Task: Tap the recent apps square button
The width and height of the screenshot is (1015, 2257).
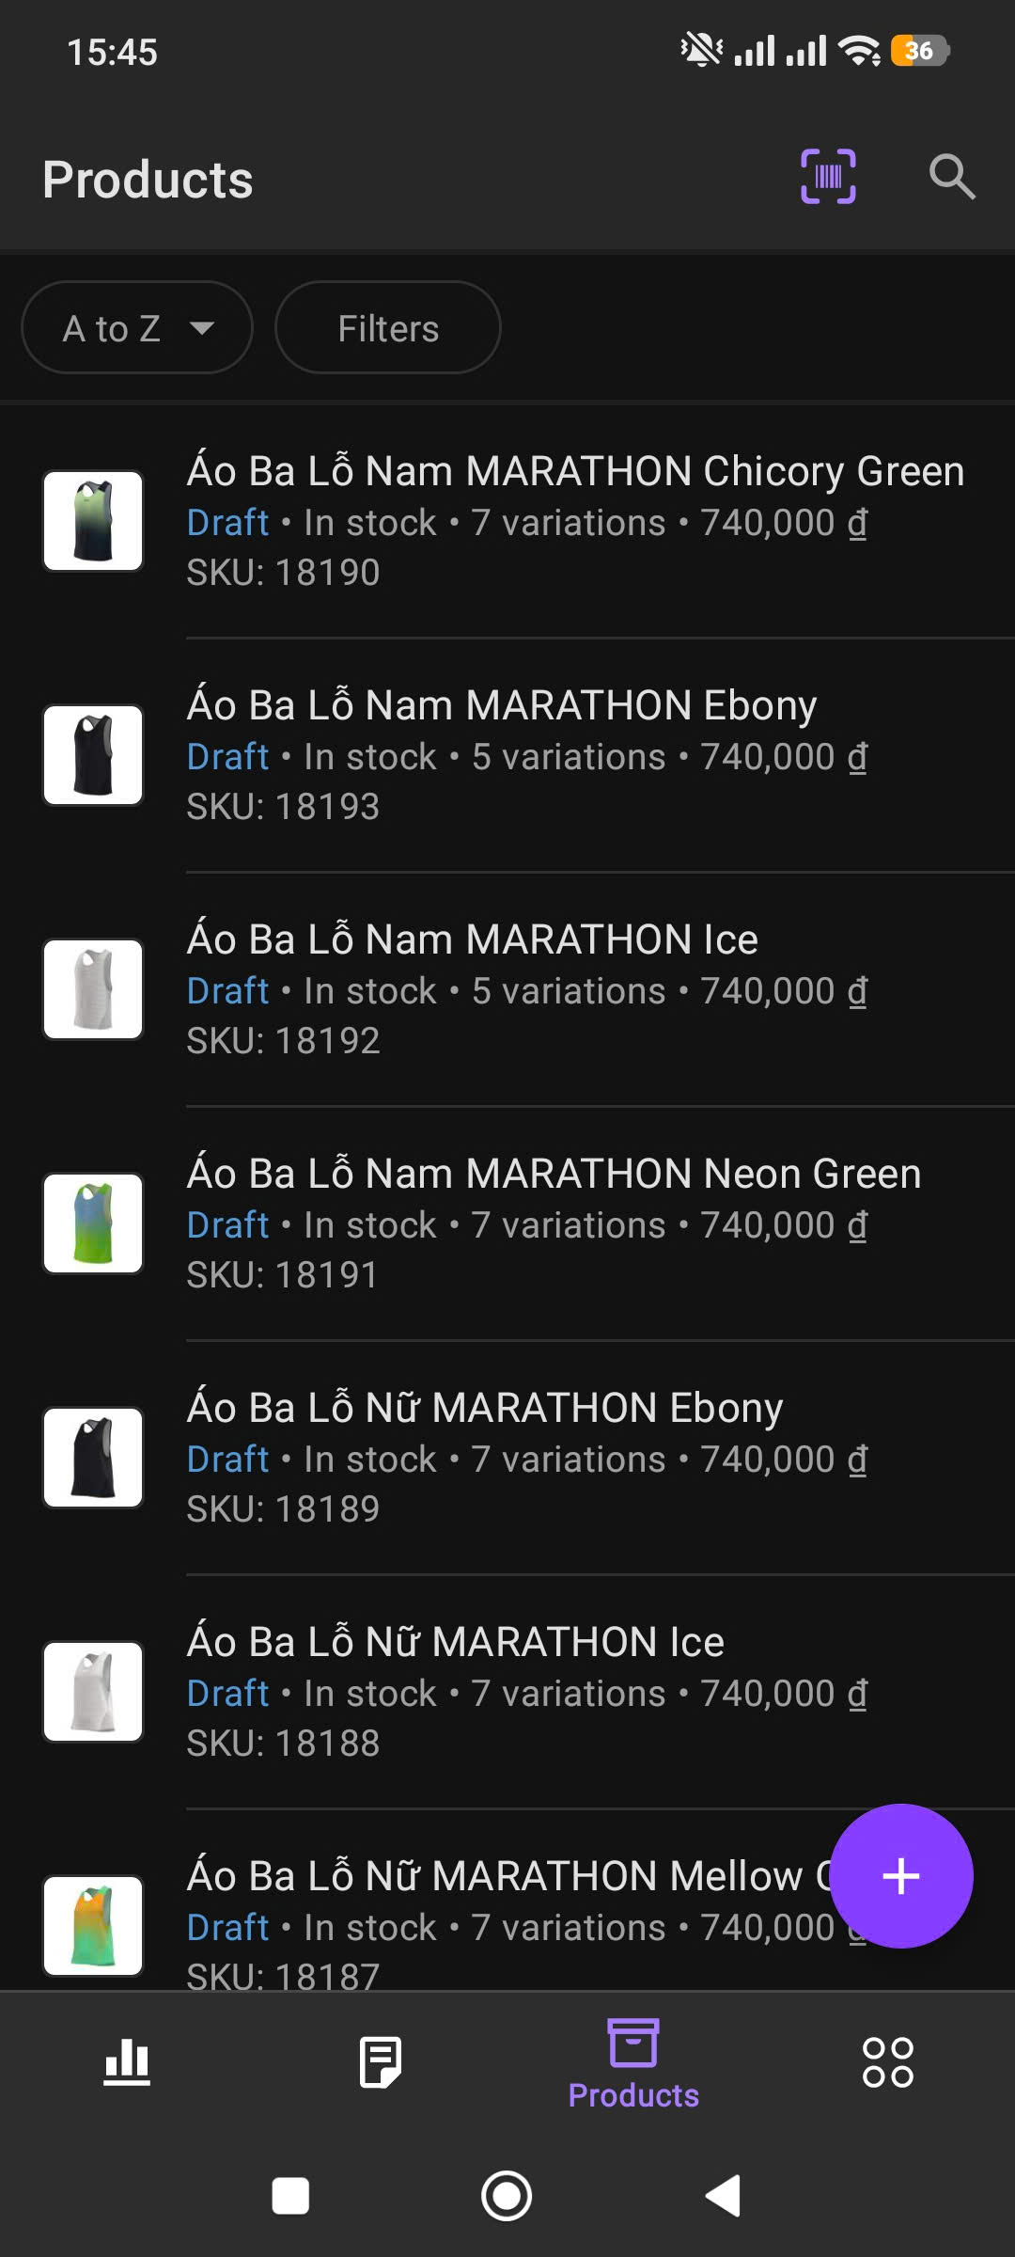Action: point(290,2197)
